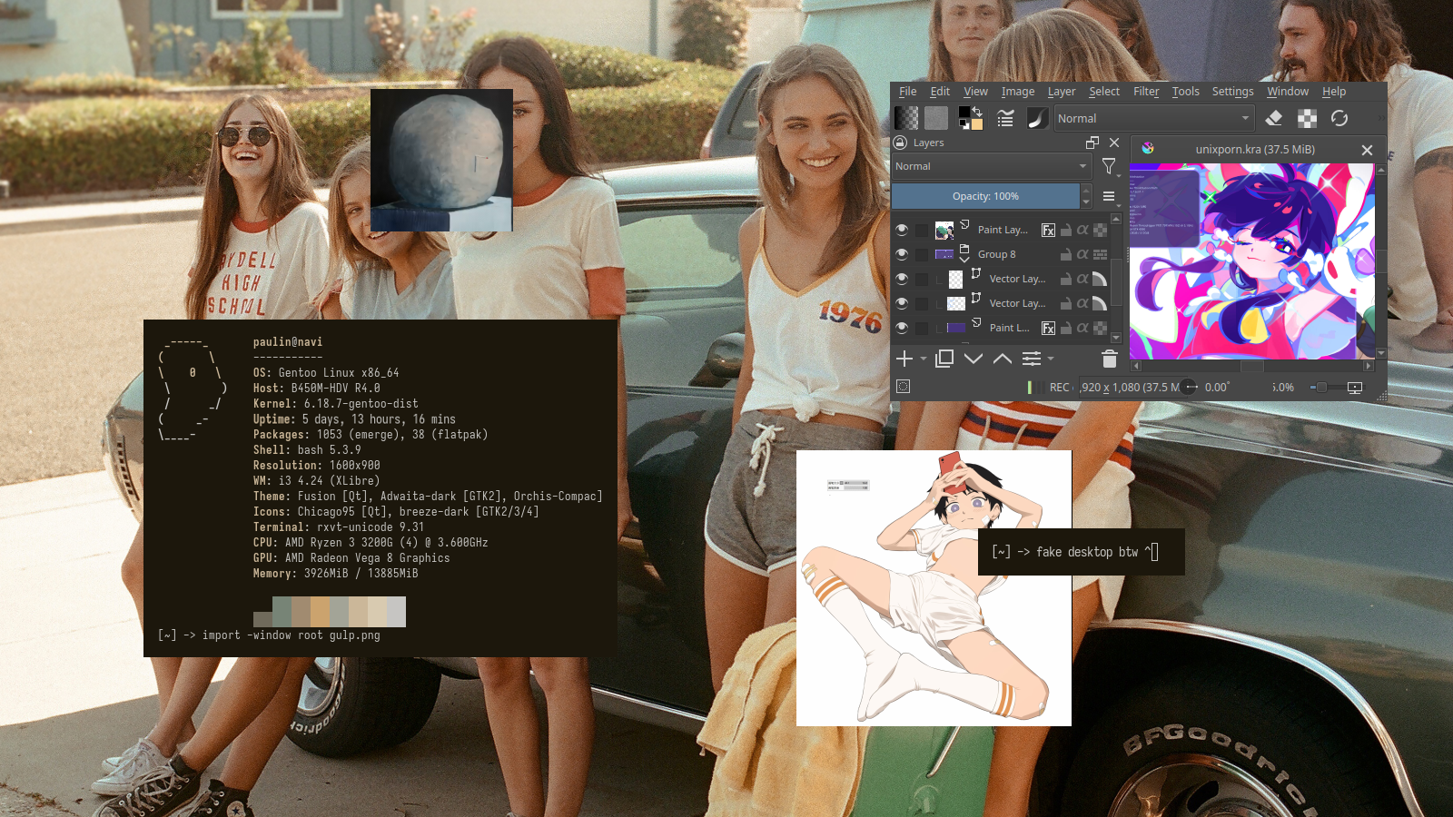Hide the Group 8 layer via eye icon

pos(902,254)
